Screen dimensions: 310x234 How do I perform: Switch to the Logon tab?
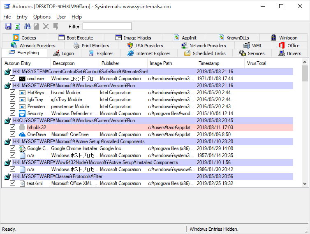pos(64,53)
